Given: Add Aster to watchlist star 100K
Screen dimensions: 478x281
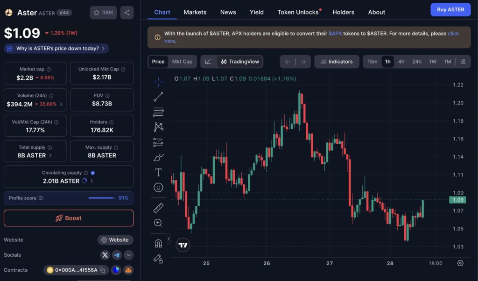Looking at the screenshot, I should 103,13.
